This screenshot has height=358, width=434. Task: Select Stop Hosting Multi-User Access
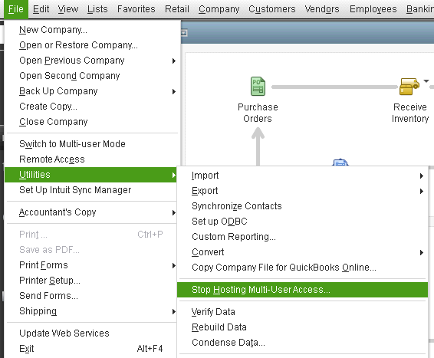click(x=302, y=290)
